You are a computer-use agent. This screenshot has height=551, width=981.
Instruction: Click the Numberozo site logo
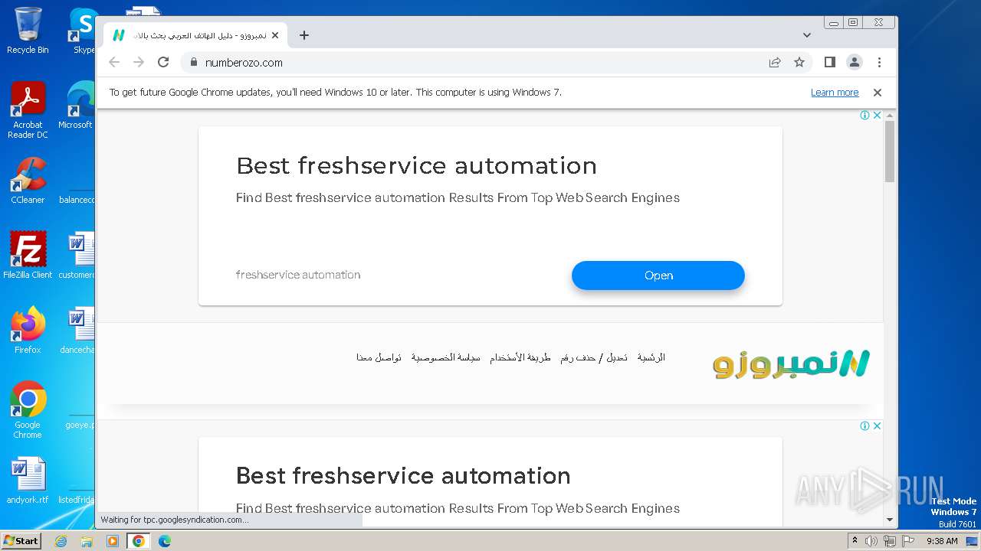tap(792, 364)
